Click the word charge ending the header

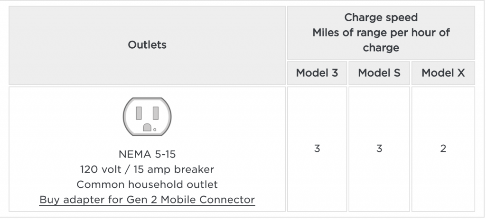381,48
